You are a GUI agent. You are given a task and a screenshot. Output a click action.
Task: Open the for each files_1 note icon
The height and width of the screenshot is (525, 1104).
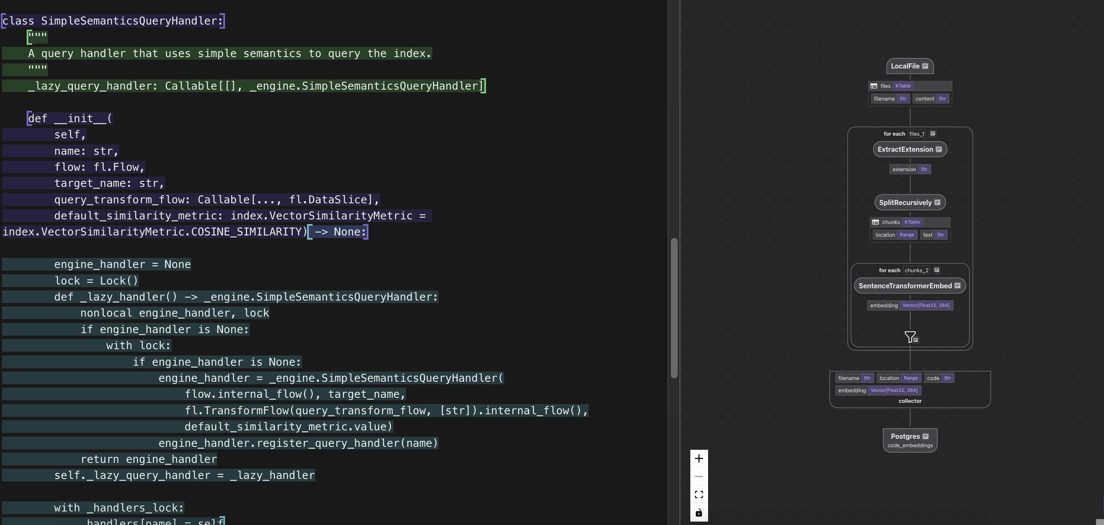coord(933,134)
